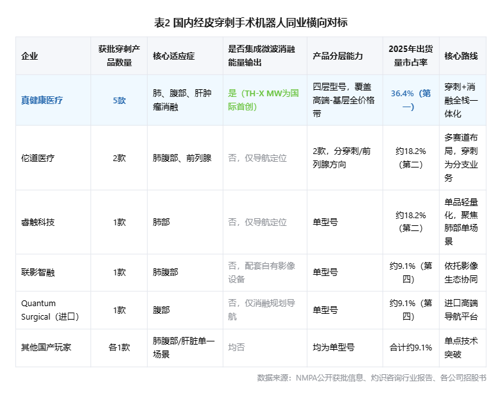Select the 企业 column header
The image size is (502, 396).
pyautogui.click(x=30, y=56)
